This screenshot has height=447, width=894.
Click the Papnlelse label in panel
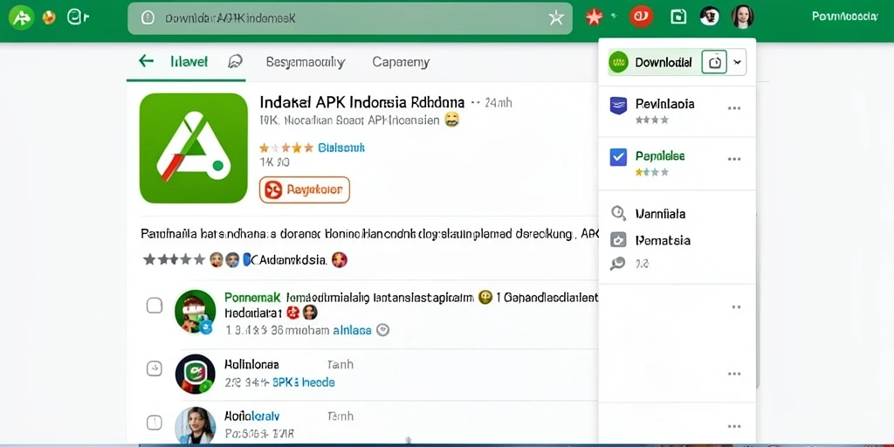(660, 156)
